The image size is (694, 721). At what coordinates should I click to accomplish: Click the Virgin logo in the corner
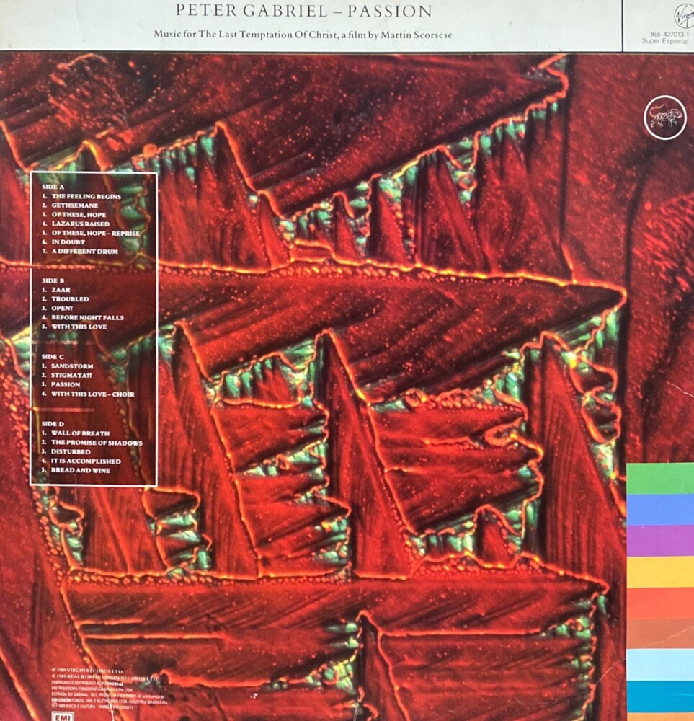pyautogui.click(x=685, y=17)
